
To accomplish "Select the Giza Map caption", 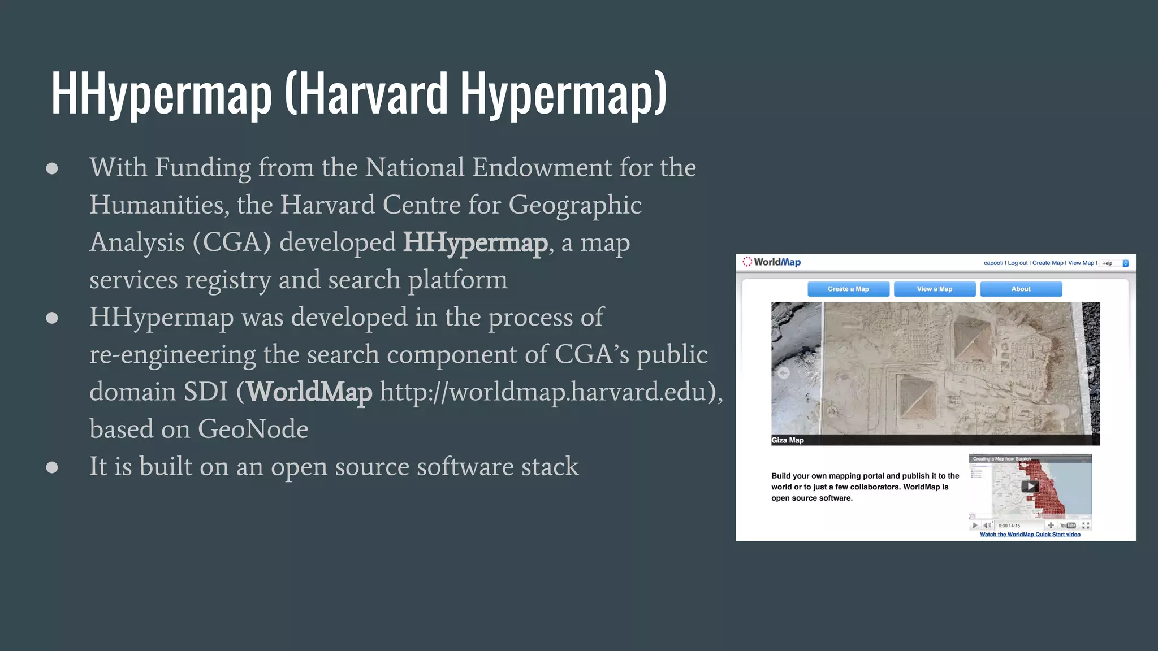I will (788, 440).
